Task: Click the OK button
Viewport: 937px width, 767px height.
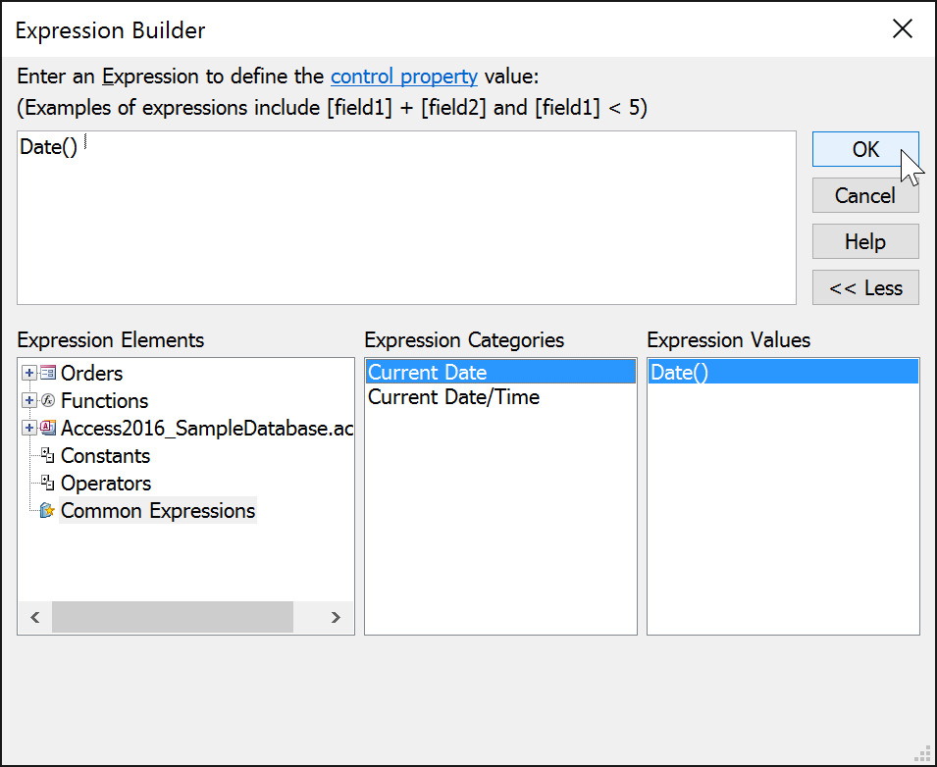Action: 864,149
